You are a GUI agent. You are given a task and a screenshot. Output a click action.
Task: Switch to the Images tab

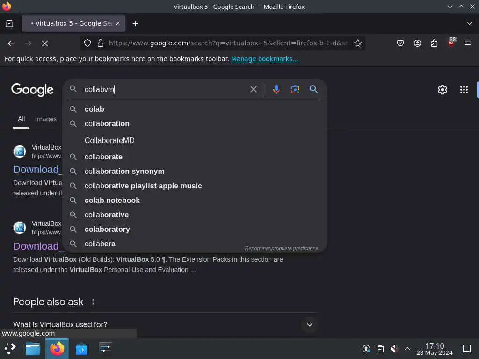pyautogui.click(x=45, y=119)
